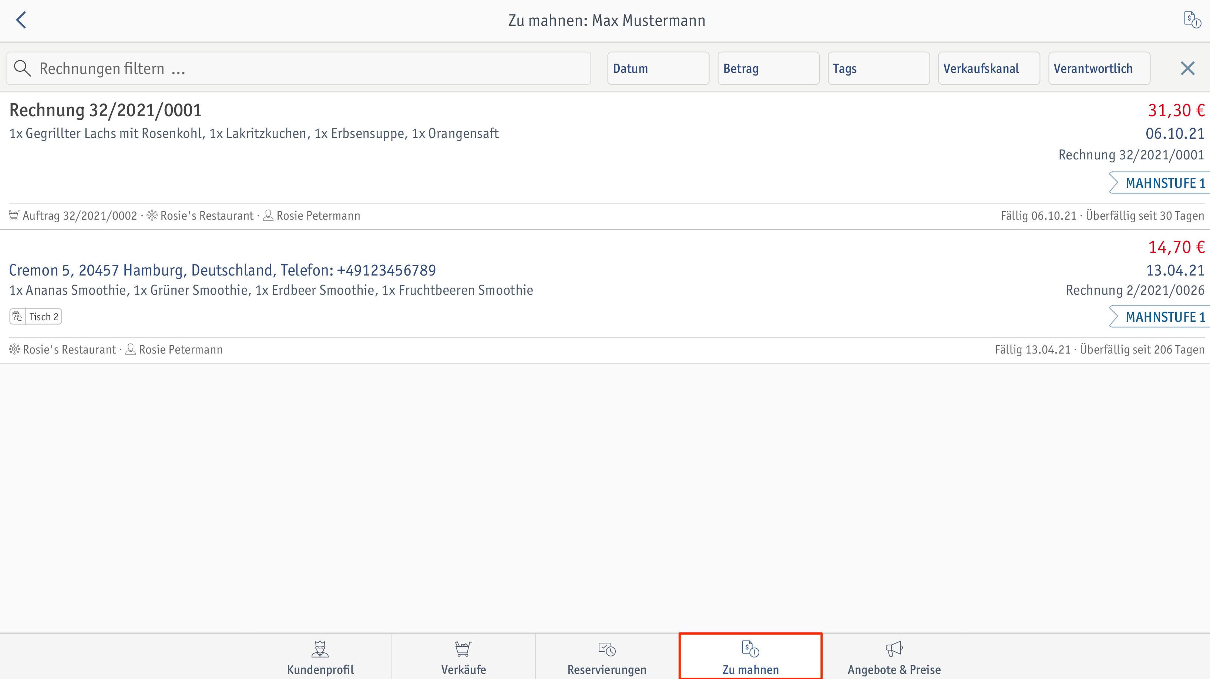Image resolution: width=1210 pixels, height=679 pixels.
Task: Click right-side Rechnung 32/2021/0001 label under the date
Action: (1131, 155)
